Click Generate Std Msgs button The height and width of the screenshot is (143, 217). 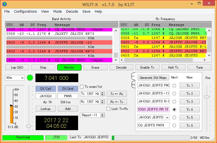153,77
